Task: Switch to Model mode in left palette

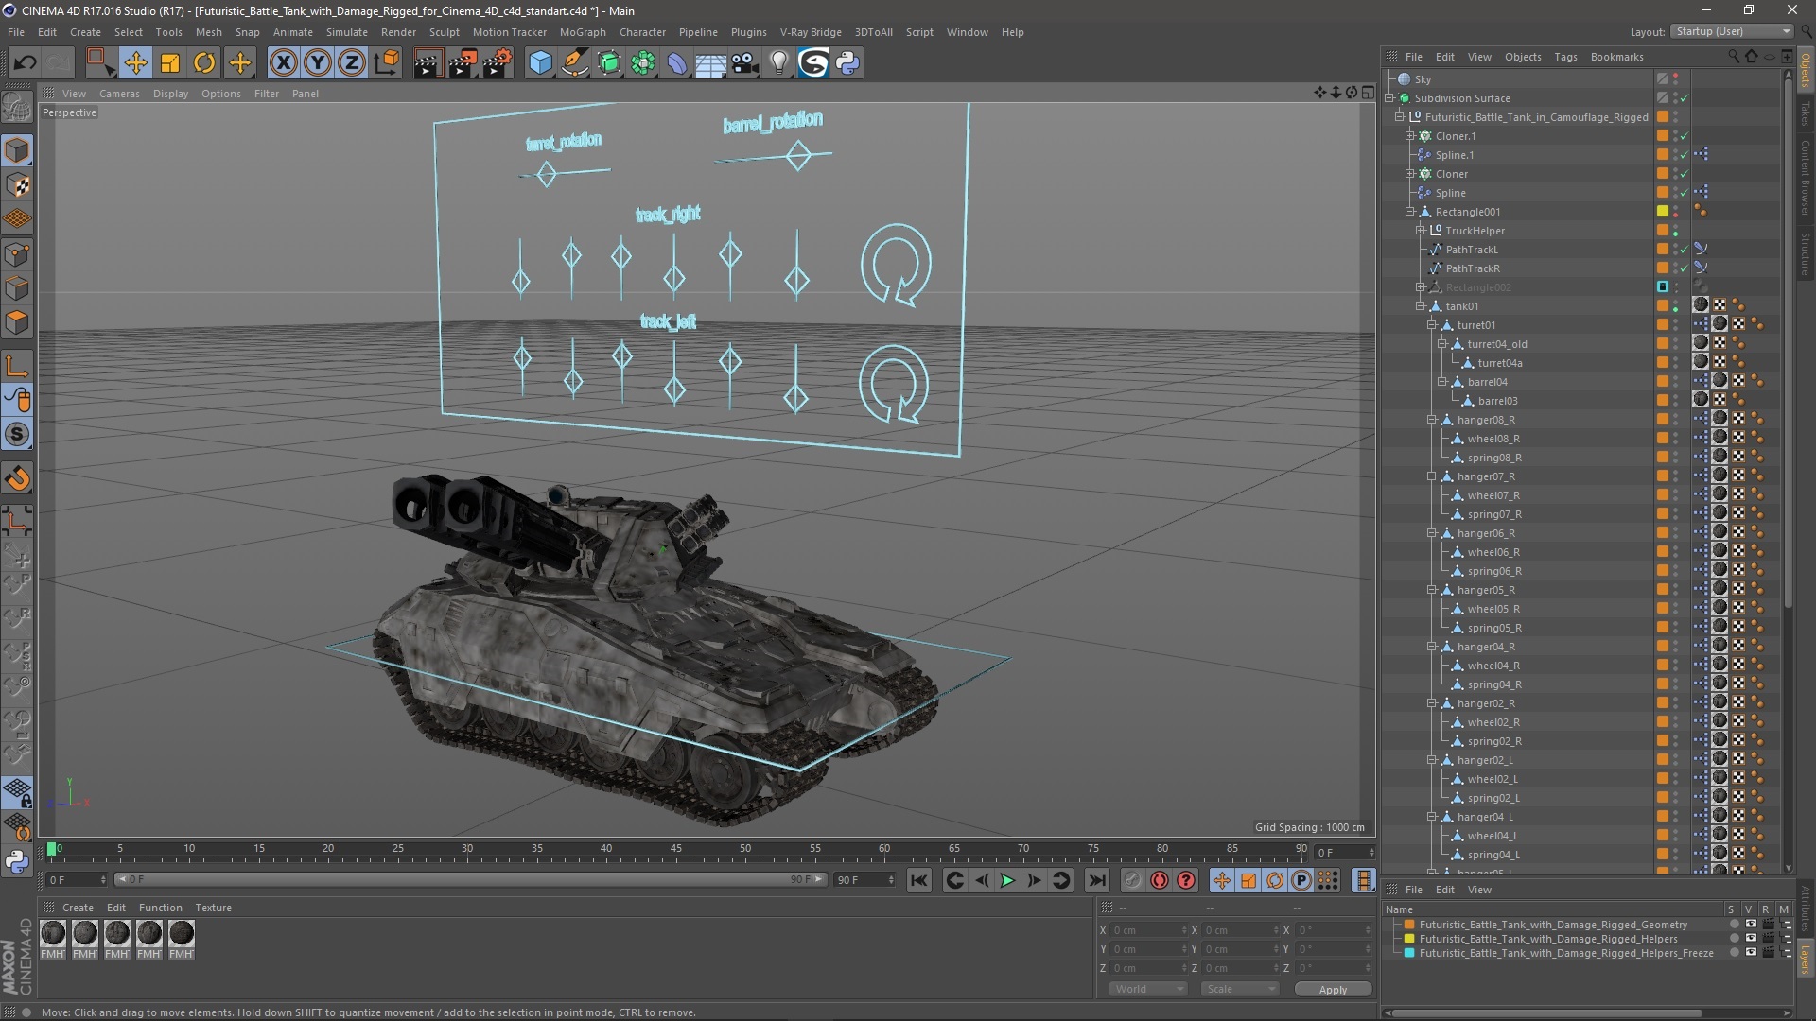Action: point(17,151)
